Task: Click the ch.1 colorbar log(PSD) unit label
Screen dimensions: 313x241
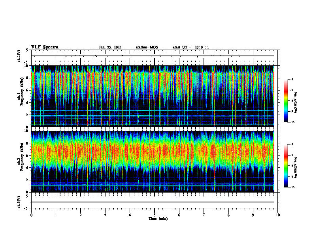Action: [x=296, y=103]
